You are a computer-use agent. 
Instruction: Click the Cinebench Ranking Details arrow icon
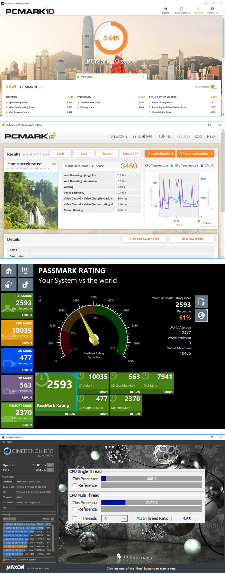click(x=52, y=519)
